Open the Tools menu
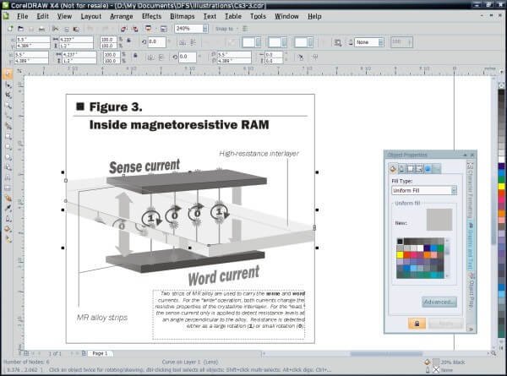 258,16
